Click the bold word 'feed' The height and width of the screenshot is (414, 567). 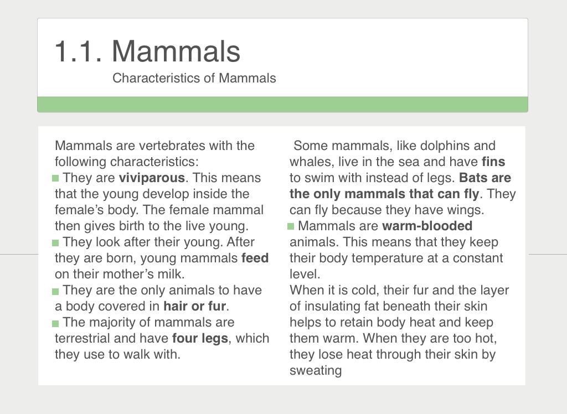[x=255, y=258]
